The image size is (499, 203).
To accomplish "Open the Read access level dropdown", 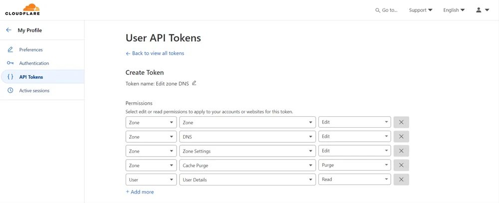I will (x=355, y=180).
